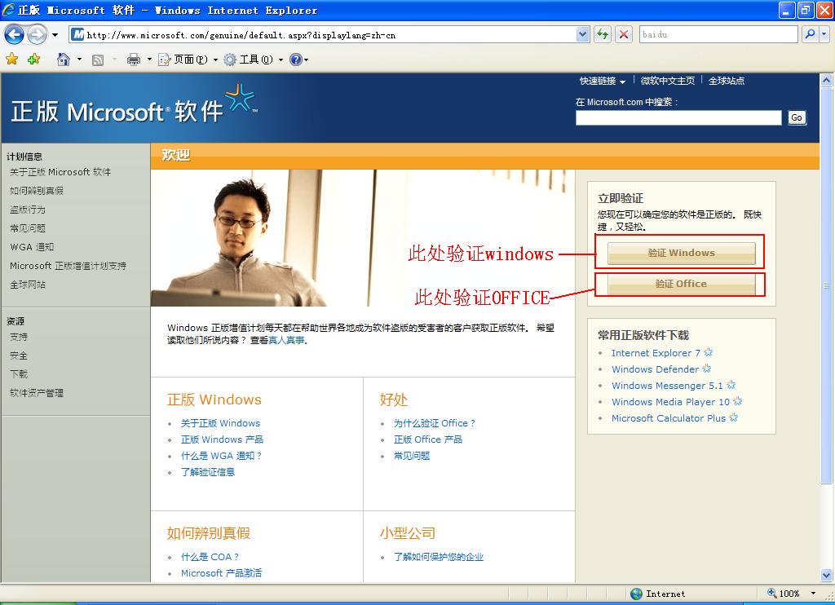Click the page scrollbar up arrow

point(826,81)
